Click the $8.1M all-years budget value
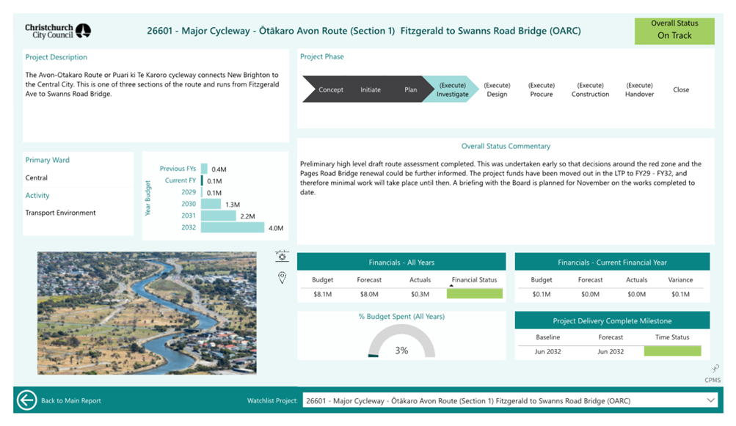This screenshot has width=736, height=426. point(322,294)
